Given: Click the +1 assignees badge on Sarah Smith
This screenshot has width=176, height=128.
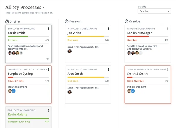Looking at the screenshot, I should coord(21,53).
